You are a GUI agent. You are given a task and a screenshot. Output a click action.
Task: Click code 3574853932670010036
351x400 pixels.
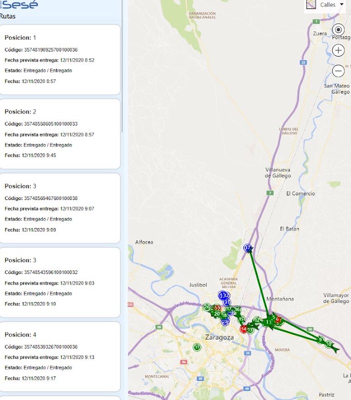pyautogui.click(x=51, y=346)
